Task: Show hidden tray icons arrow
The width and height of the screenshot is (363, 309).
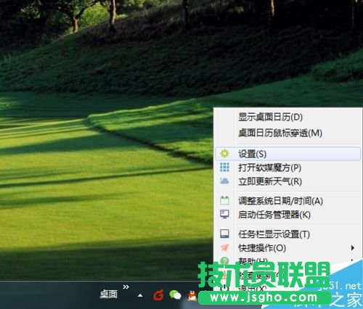Action: [x=140, y=295]
